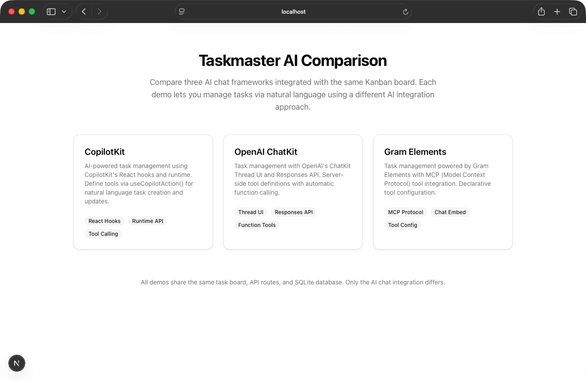Reload the localhost page
Image resolution: width=586 pixels, height=380 pixels.
[x=405, y=12]
